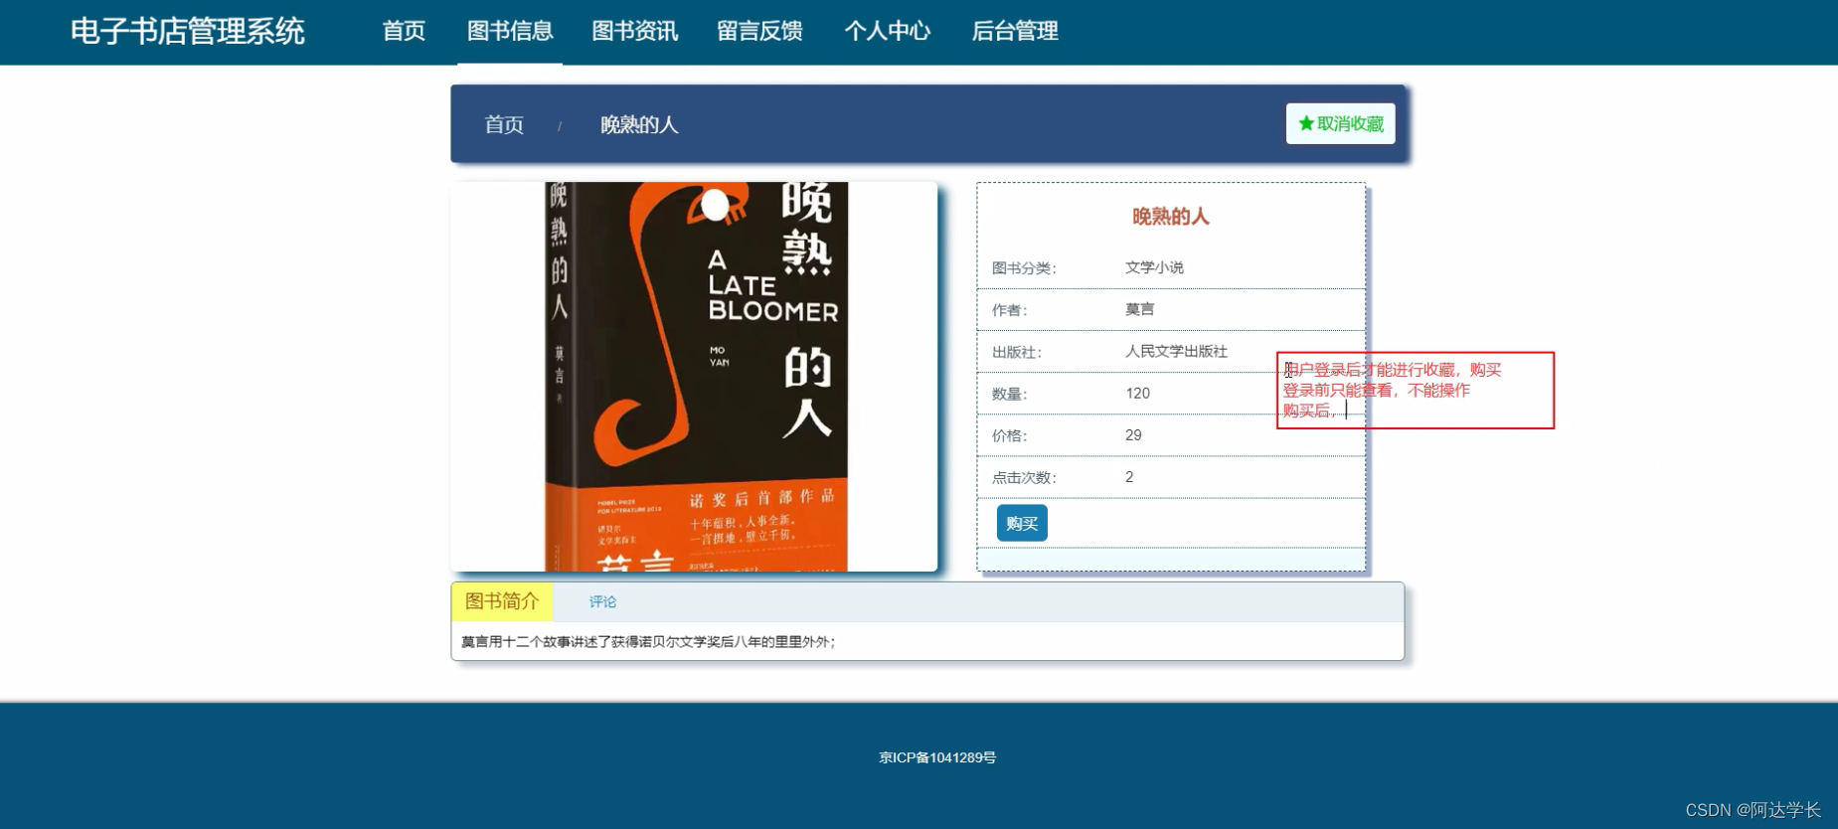The width and height of the screenshot is (1838, 829).
Task: Click the 电子书店管理系统 site title
Action: (188, 32)
